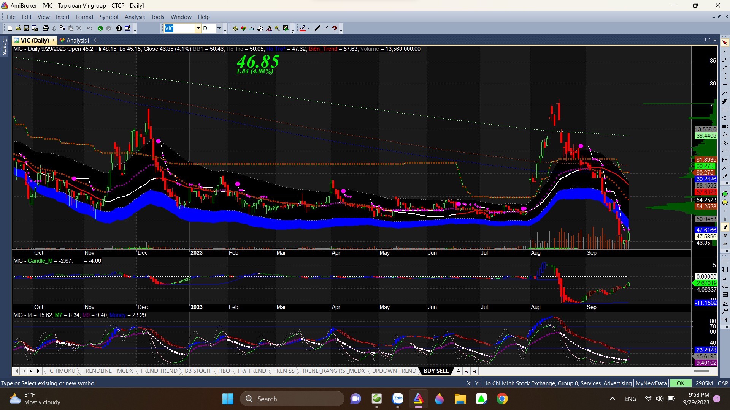Open the Analysis menu
This screenshot has height=410, width=730.
[135, 17]
